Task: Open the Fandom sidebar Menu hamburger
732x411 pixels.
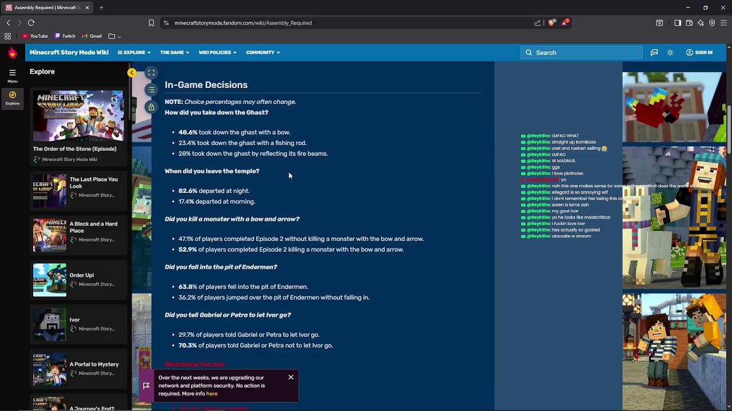Action: tap(12, 75)
